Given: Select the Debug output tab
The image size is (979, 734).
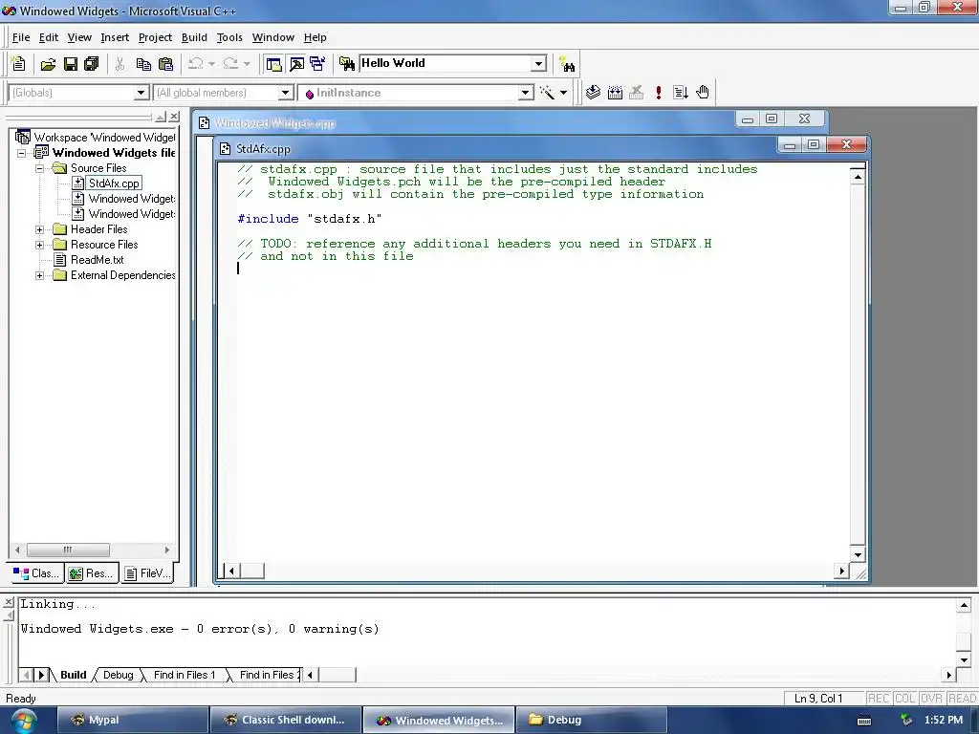Looking at the screenshot, I should (118, 675).
